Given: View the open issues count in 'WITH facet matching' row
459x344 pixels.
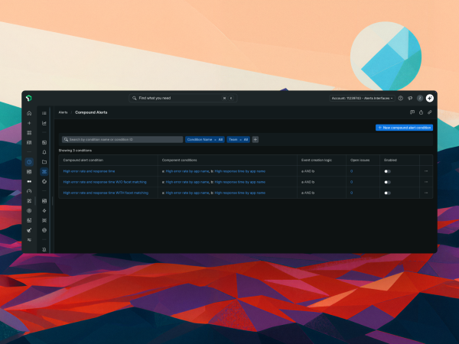Looking at the screenshot, I should [351, 193].
